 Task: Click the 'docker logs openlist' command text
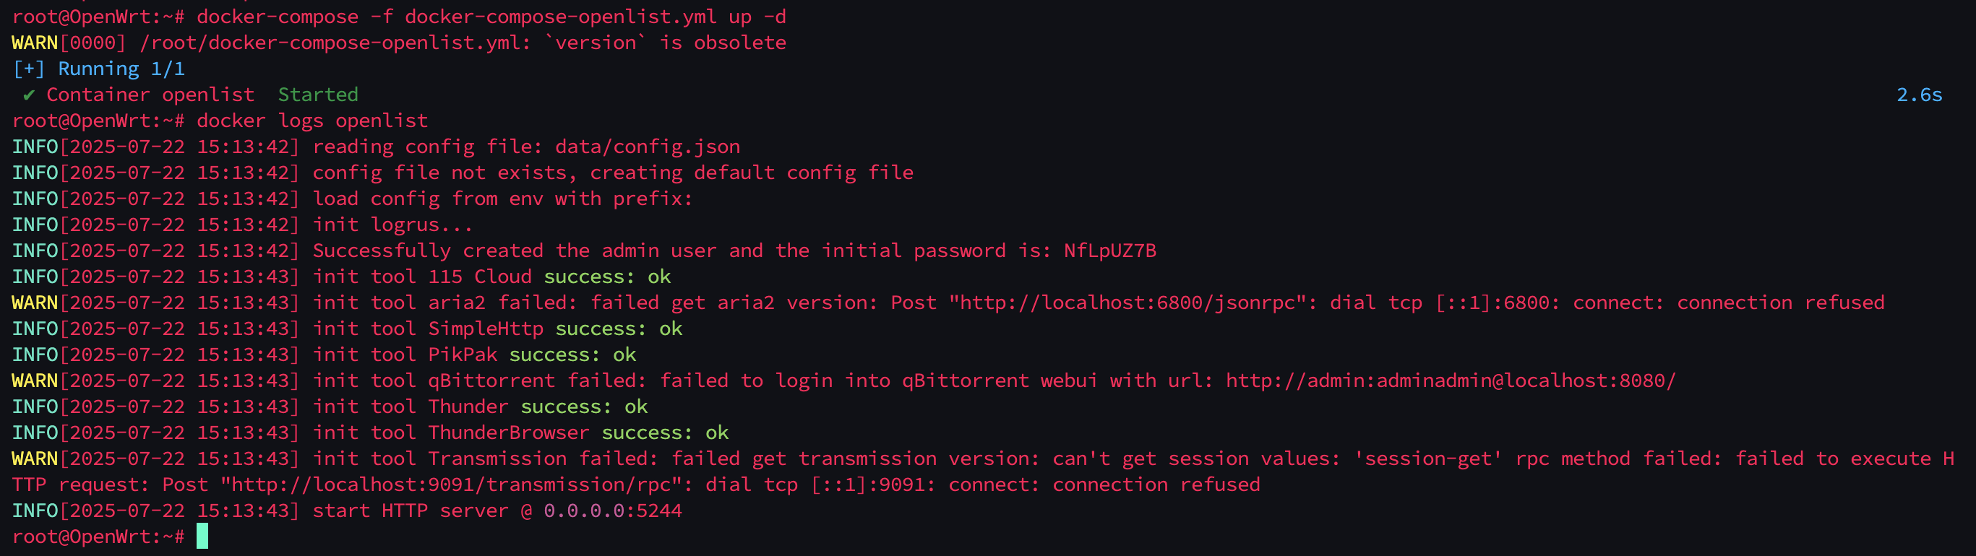coord(312,121)
